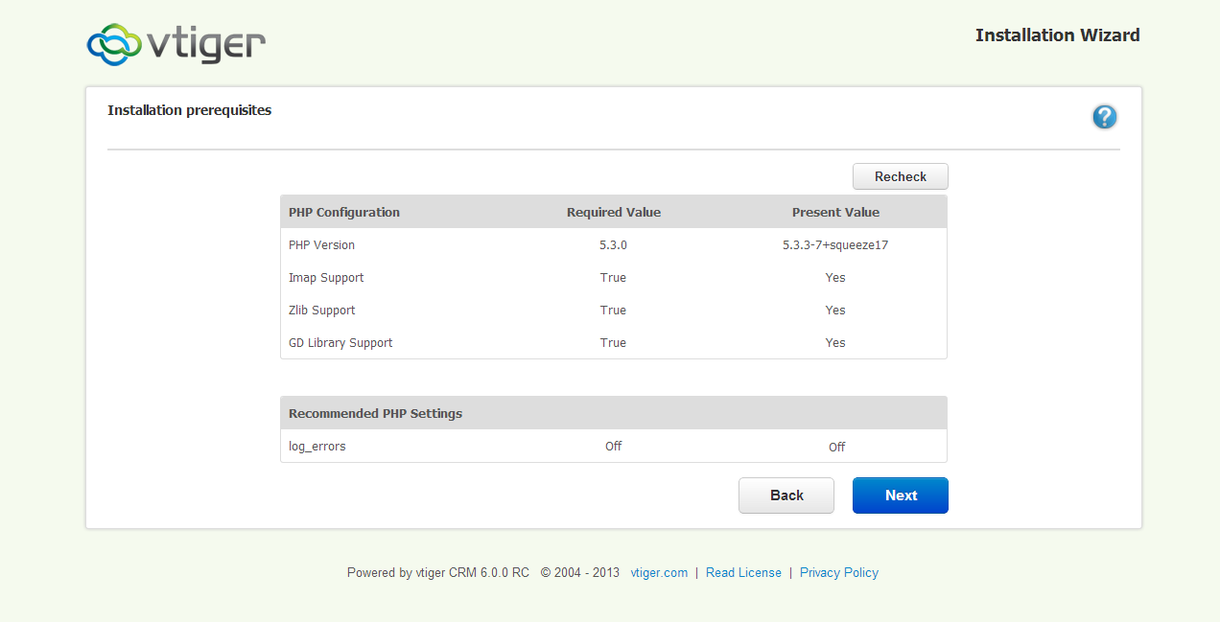The height and width of the screenshot is (622, 1220).
Task: Select the log_errors setting label
Action: pos(317,447)
